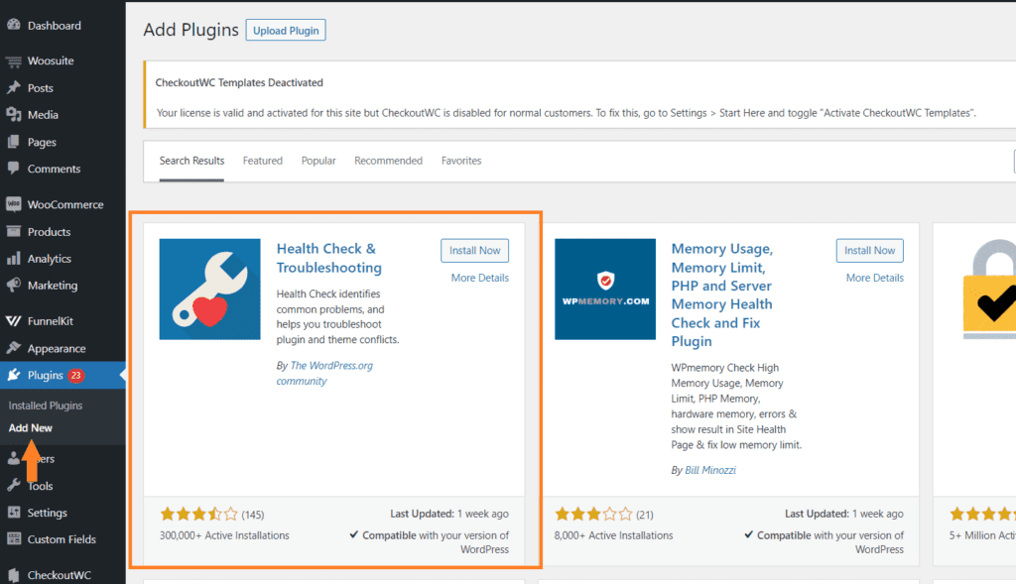Image resolution: width=1016 pixels, height=584 pixels.
Task: Open the Memory Usage, Memory Limit title link
Action: [x=722, y=294]
